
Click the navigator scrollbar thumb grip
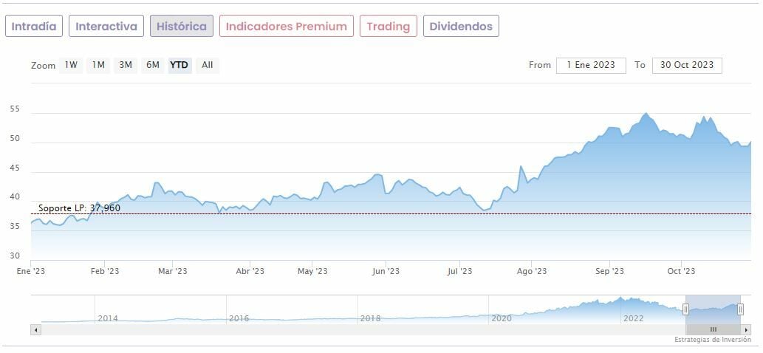pyautogui.click(x=714, y=329)
